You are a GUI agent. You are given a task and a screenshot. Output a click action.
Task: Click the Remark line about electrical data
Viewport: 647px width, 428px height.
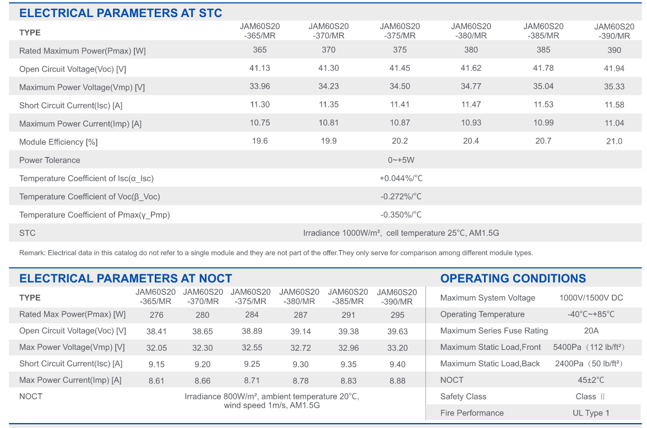coord(276,253)
